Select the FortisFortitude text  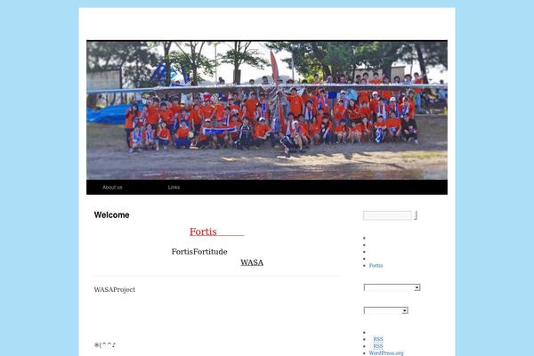pos(199,252)
